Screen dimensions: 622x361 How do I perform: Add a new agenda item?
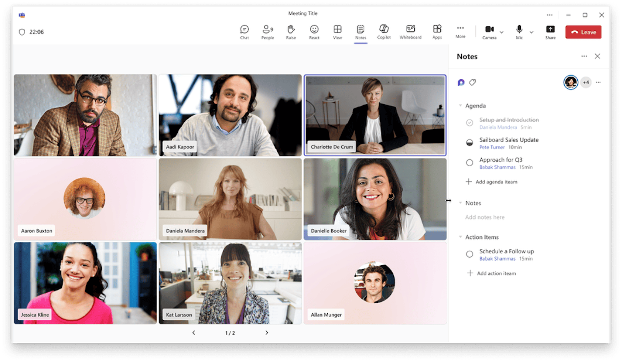pos(491,182)
